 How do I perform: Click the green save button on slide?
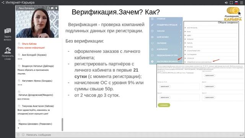click(164, 105)
